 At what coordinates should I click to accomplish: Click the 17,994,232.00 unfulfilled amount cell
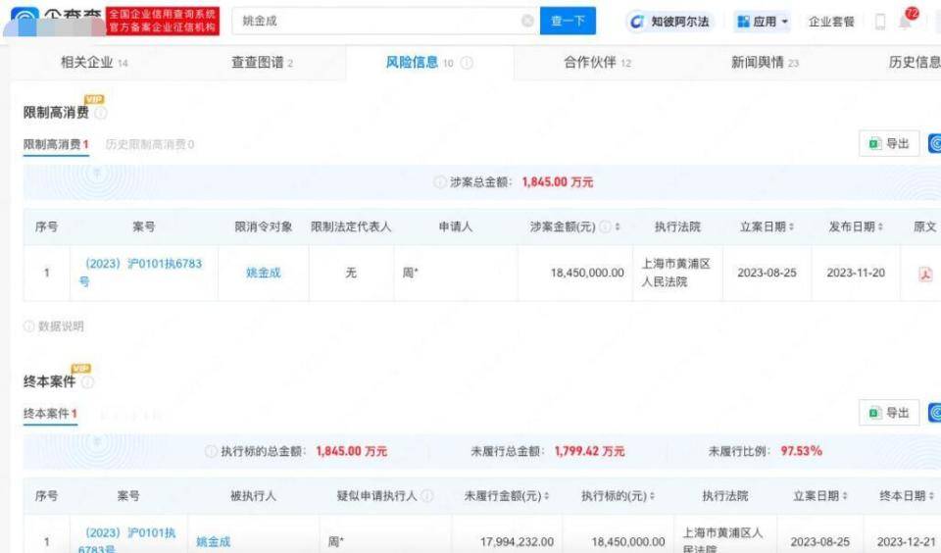[517, 541]
